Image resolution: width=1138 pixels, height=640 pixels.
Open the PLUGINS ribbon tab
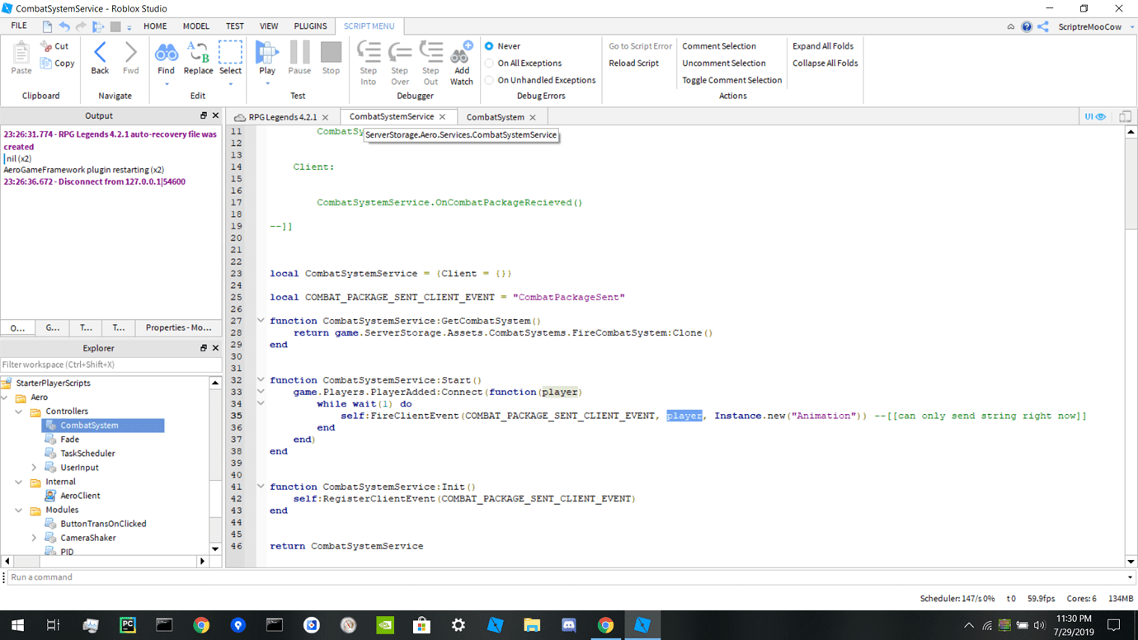point(310,26)
